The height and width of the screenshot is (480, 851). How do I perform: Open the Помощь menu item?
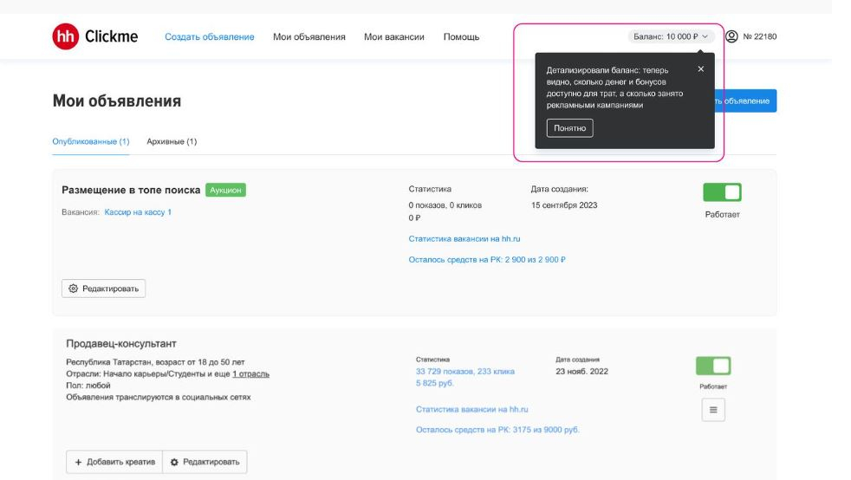pyautogui.click(x=461, y=37)
